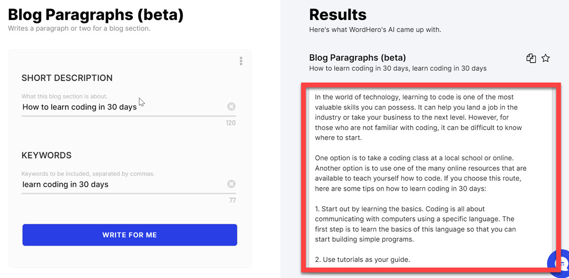The image size is (569, 278).
Task: Click the Results heading
Action: [x=338, y=14]
